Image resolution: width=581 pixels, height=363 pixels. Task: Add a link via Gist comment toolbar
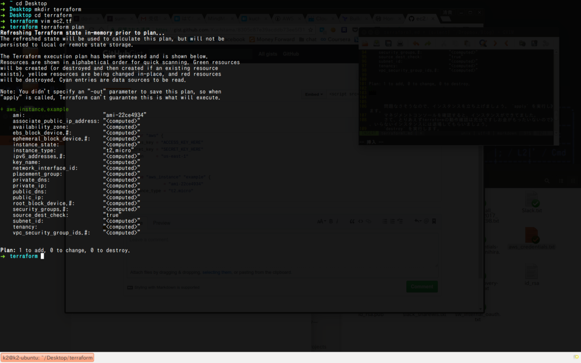tap(369, 221)
